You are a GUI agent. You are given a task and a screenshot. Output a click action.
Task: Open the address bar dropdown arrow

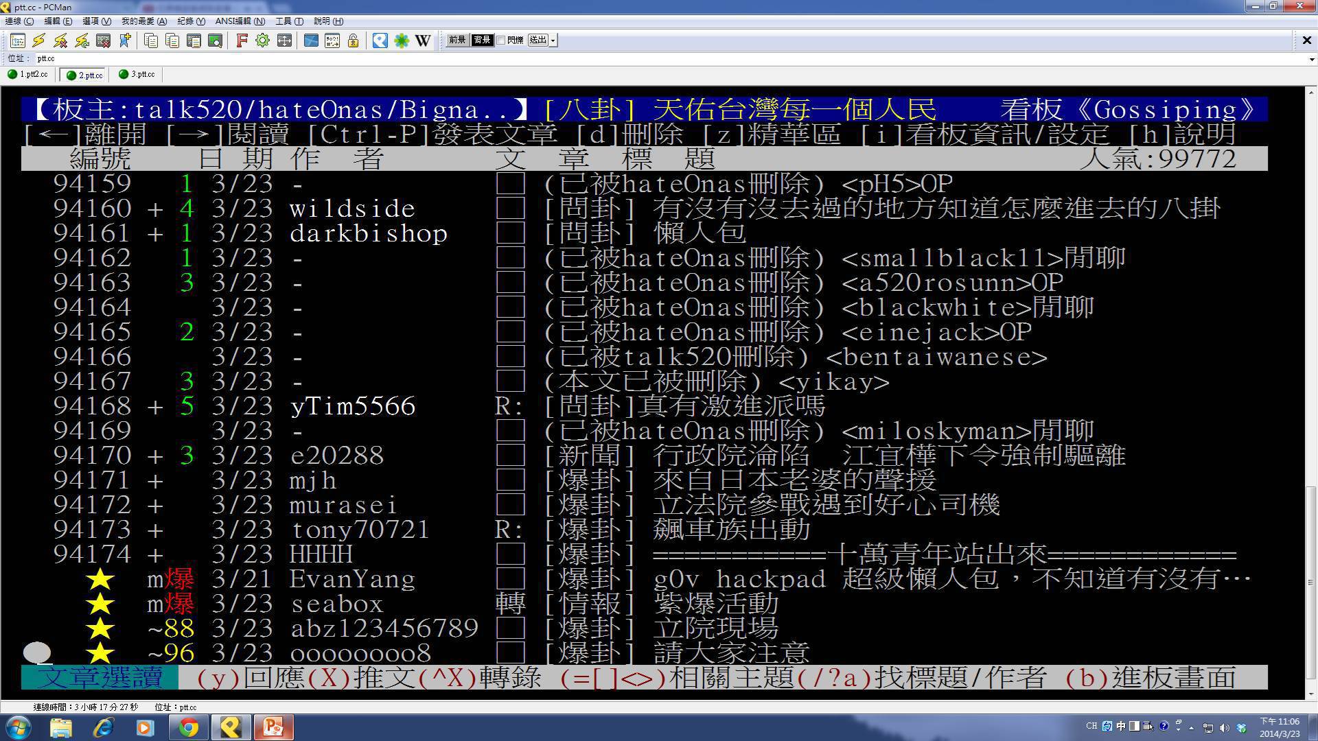pyautogui.click(x=1311, y=59)
